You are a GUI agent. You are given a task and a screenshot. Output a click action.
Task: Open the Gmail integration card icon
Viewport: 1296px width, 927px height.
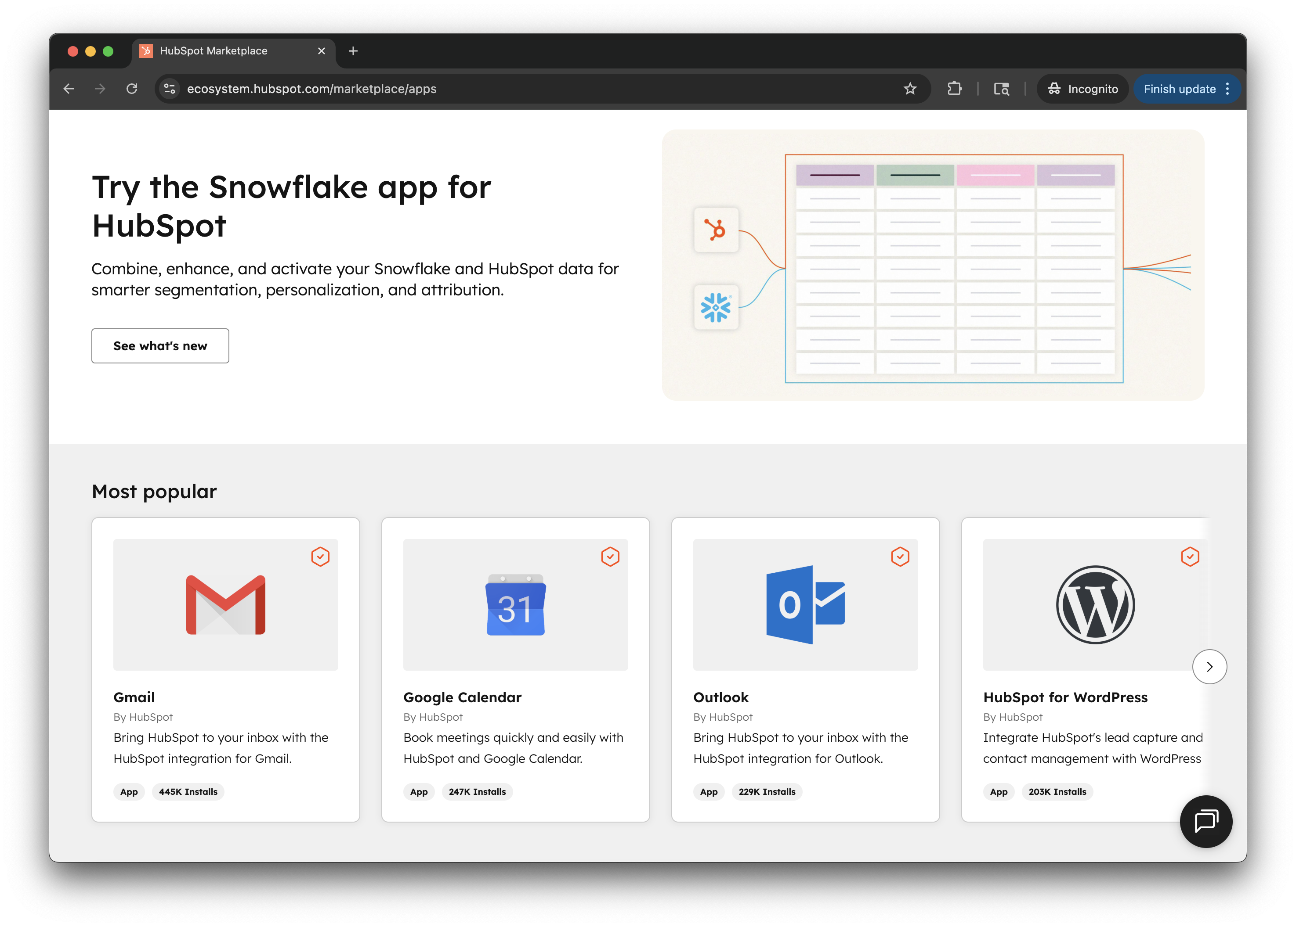coord(225,604)
